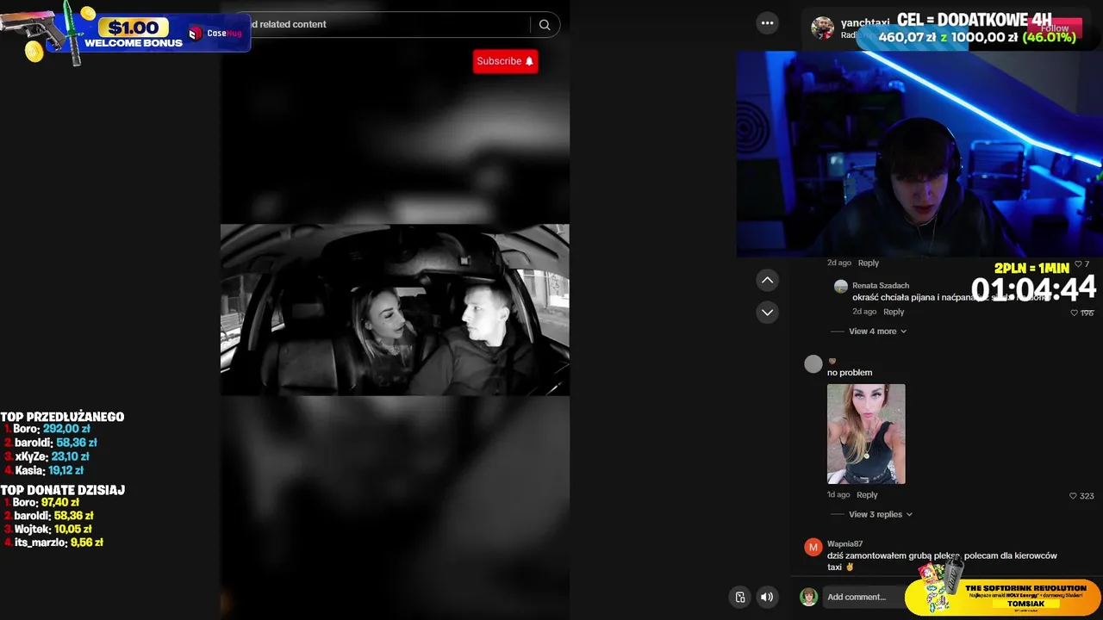
Task: Click the 'no problem' comment text
Action: coord(850,373)
